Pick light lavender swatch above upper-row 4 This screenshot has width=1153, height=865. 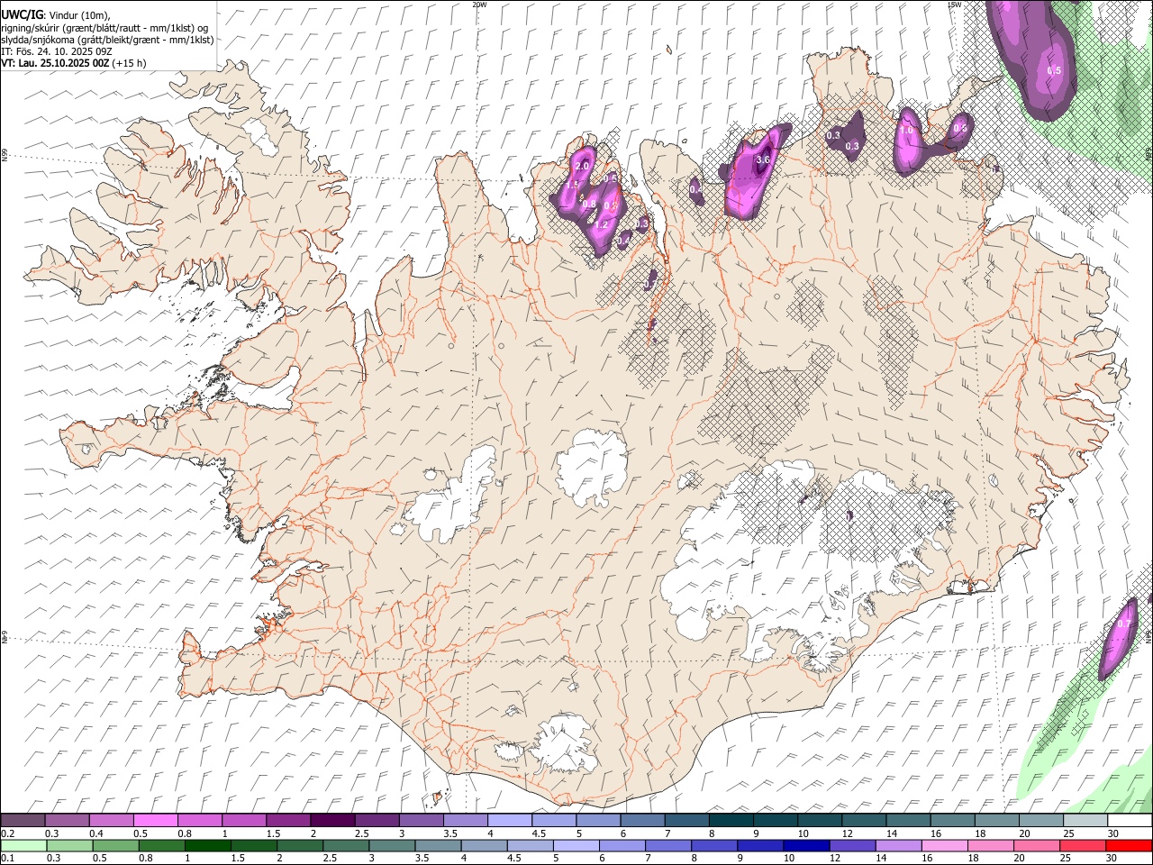(509, 821)
